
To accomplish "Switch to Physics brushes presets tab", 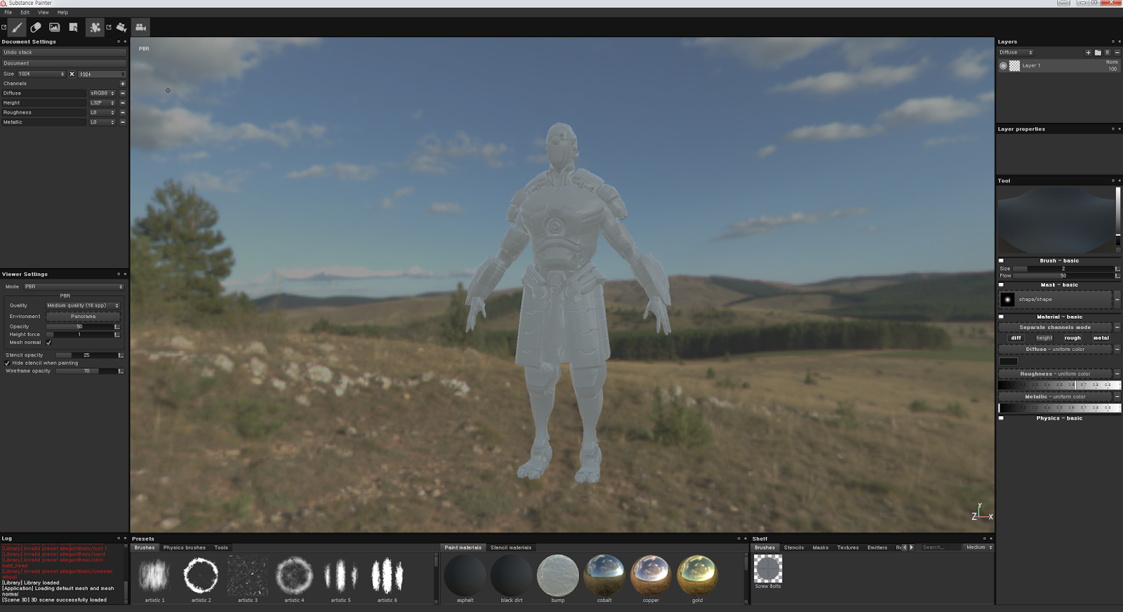I will (185, 547).
